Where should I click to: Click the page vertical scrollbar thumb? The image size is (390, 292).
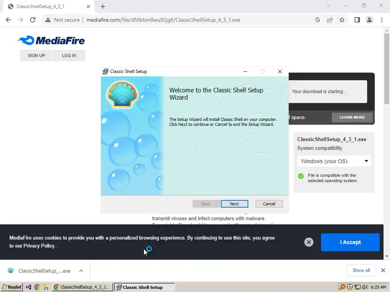click(387, 68)
